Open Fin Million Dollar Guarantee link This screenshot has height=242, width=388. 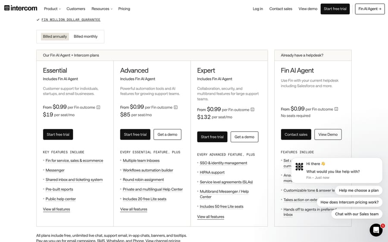coord(71,19)
